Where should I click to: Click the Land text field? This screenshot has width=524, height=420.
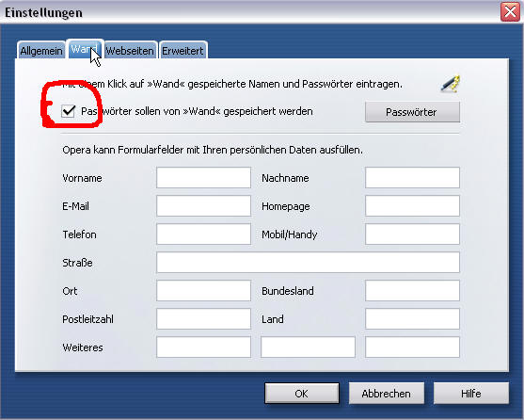coord(412,318)
